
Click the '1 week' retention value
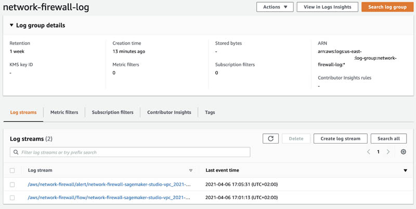pos(17,51)
